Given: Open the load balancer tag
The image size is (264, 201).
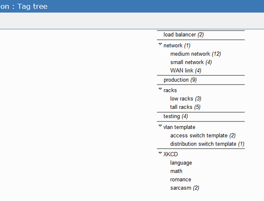Looking at the screenshot, I should [x=180, y=35].
